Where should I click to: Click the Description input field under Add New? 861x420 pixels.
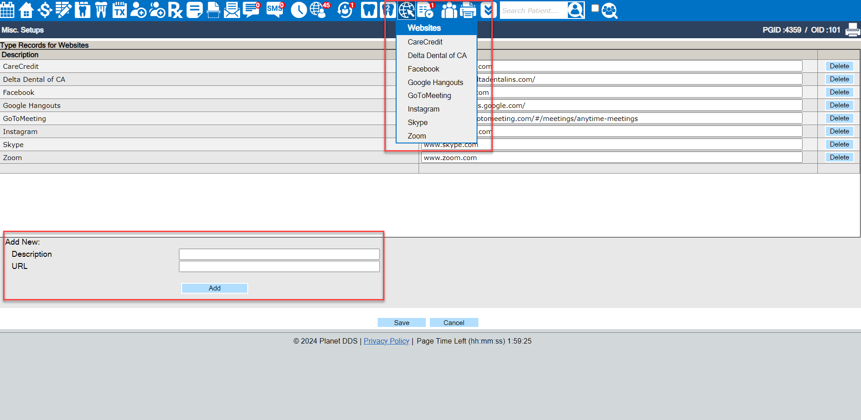(x=279, y=254)
